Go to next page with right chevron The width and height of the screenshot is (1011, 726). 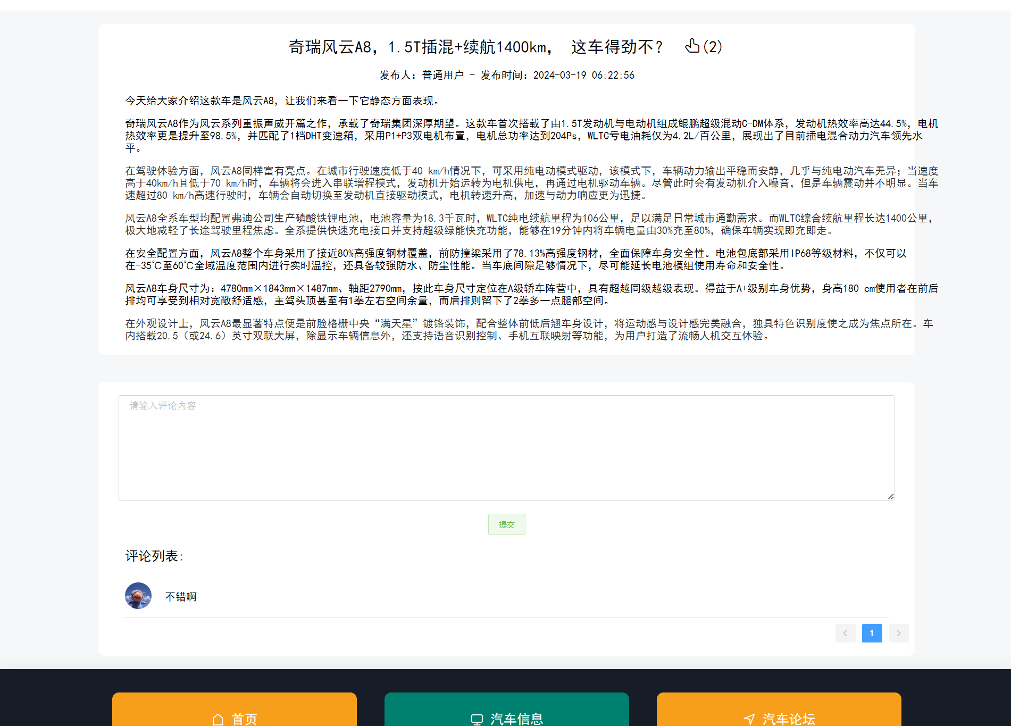pyautogui.click(x=898, y=633)
